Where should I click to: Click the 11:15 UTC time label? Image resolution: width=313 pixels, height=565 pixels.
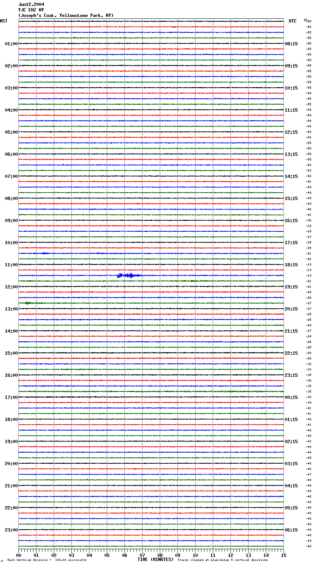click(x=291, y=110)
